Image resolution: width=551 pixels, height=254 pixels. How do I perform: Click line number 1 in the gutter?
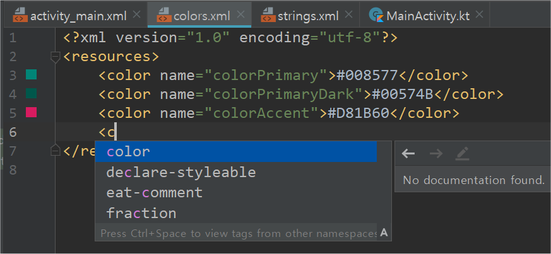coord(13,38)
